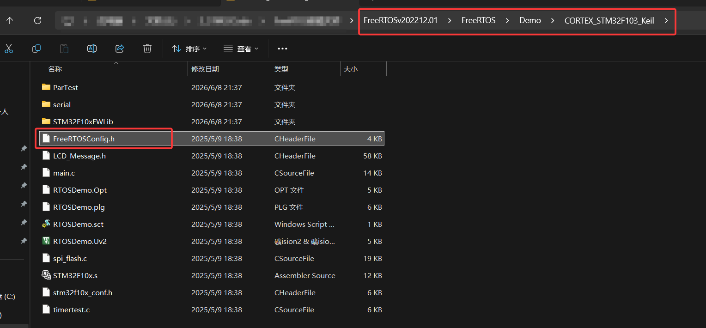Screen dimensions: 706x328
Task: Expand chevron between FreeRTOS and Demo
Action: click(507, 20)
